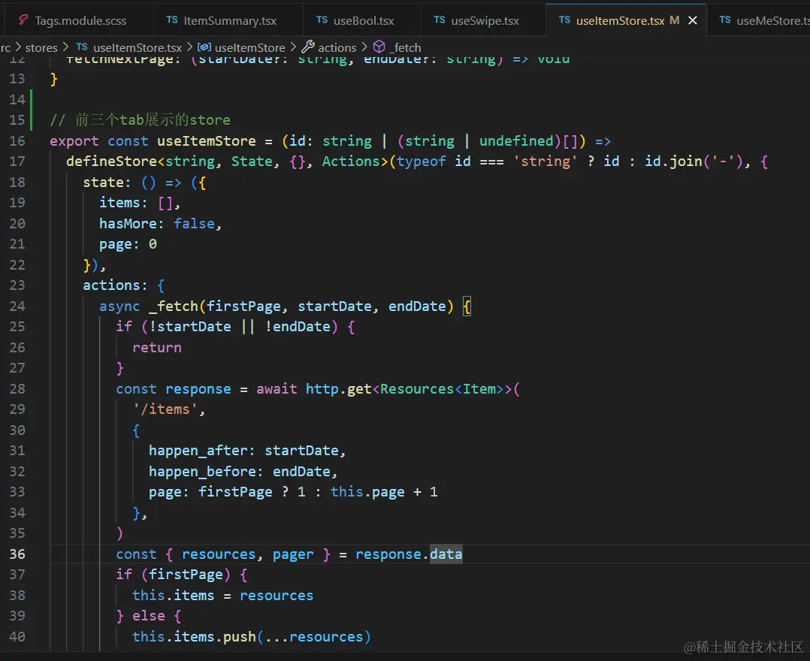The image size is (810, 661).
Task: Open the actions breadcrumb
Action: (x=337, y=47)
